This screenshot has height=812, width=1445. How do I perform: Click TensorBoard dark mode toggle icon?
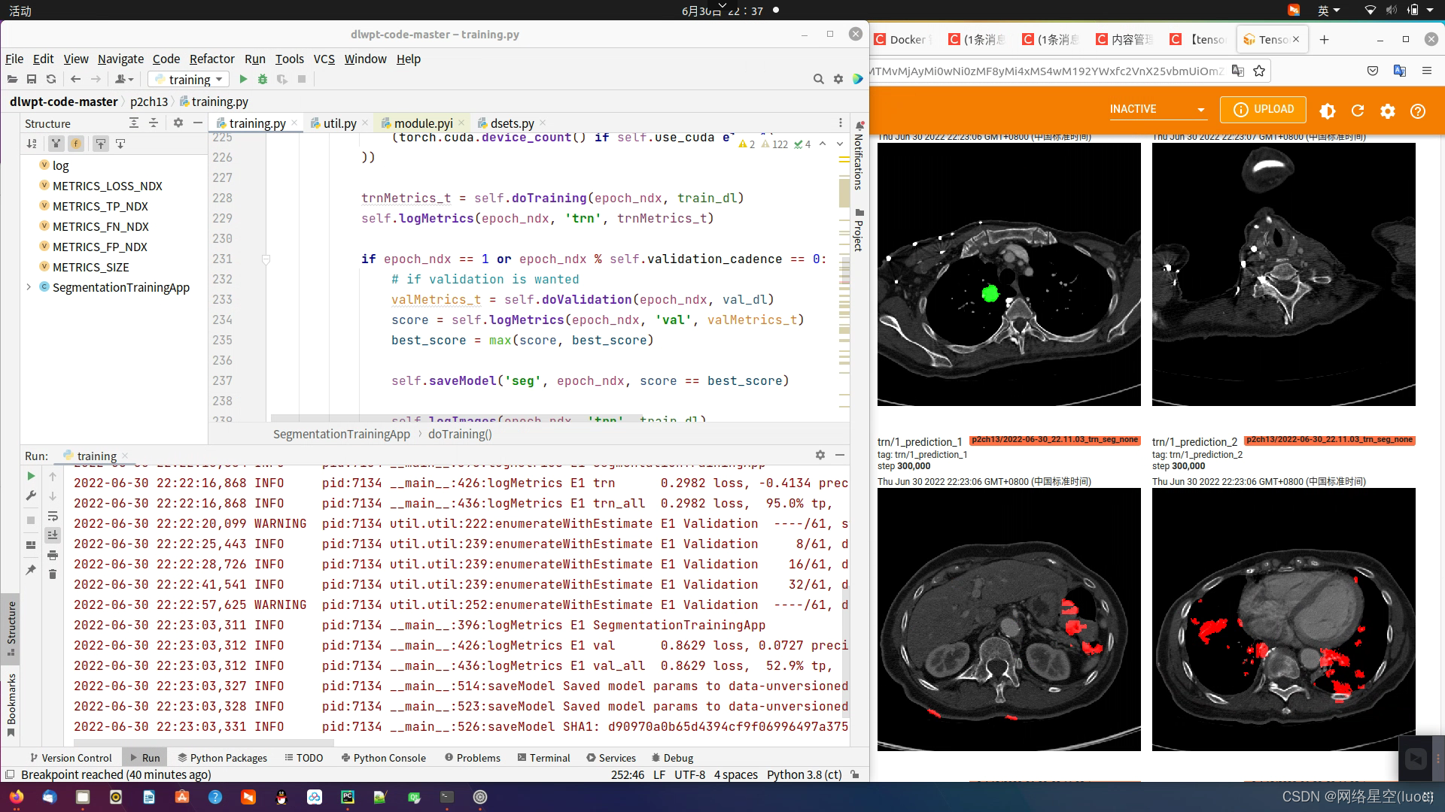coord(1328,111)
